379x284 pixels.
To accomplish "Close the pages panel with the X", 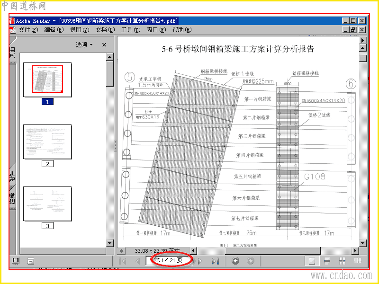I will [x=104, y=44].
